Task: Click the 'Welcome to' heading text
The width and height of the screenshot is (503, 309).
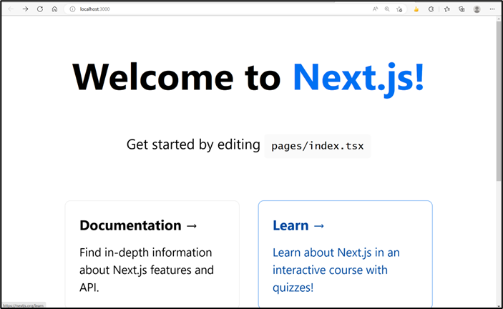Action: [x=177, y=77]
